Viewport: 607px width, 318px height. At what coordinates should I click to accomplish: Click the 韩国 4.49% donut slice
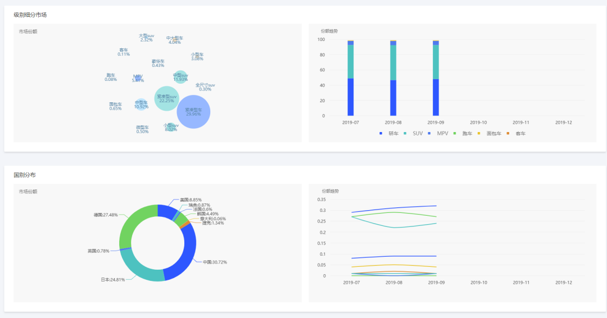(x=181, y=219)
